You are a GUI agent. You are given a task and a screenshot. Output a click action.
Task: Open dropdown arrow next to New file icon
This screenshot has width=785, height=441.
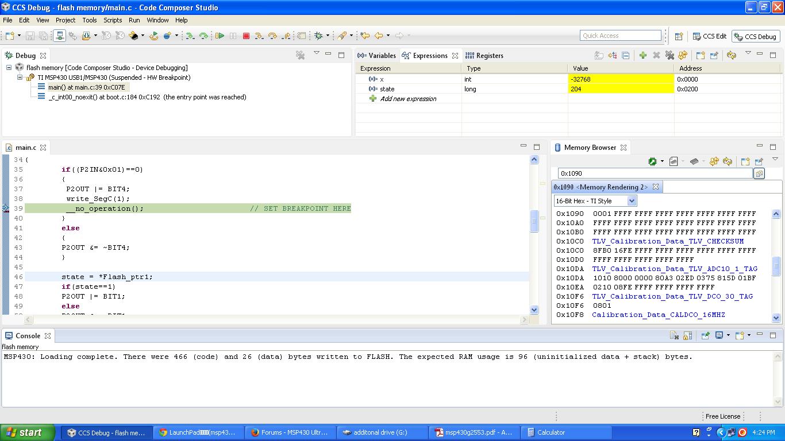tap(20, 36)
